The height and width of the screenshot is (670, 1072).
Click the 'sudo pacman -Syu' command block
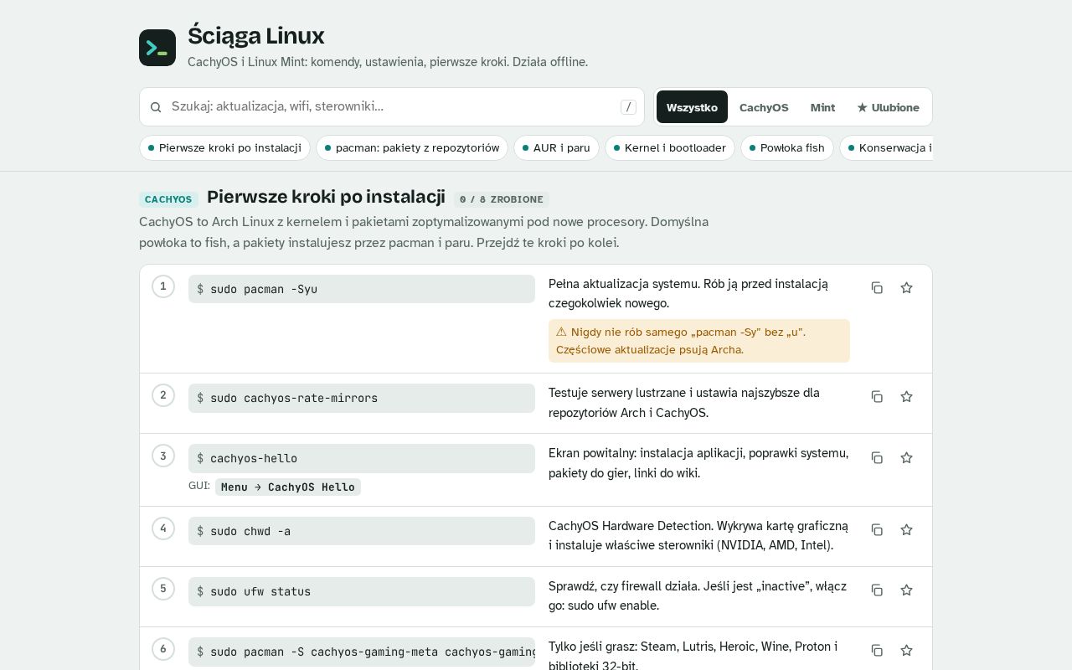pyautogui.click(x=362, y=289)
